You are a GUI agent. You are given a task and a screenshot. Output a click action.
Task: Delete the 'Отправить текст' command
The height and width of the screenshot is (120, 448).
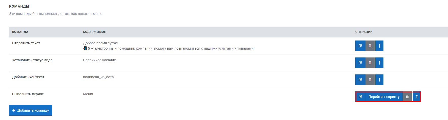click(370, 46)
